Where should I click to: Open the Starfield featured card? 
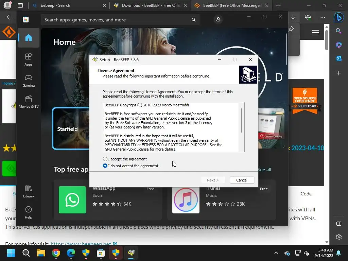point(71,128)
